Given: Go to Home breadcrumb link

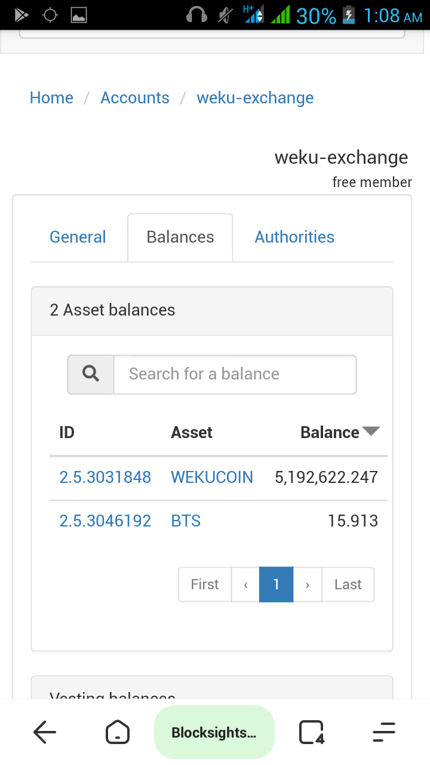Looking at the screenshot, I should (x=51, y=98).
